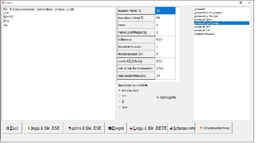This screenshot has height=143, width=256.
Task: Run the calculation with Esegui
Action: (x=117, y=128)
